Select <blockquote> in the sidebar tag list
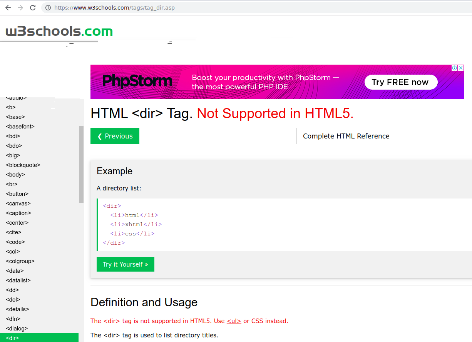 point(23,165)
